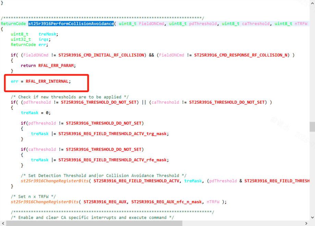Image resolution: width=315 pixels, height=226 pixels.
Task: Click the horizontal scrollbar right arrow
Action: [306, 223]
